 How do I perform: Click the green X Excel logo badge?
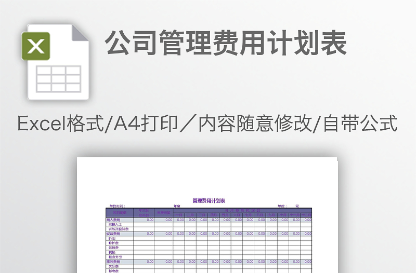[36, 46]
